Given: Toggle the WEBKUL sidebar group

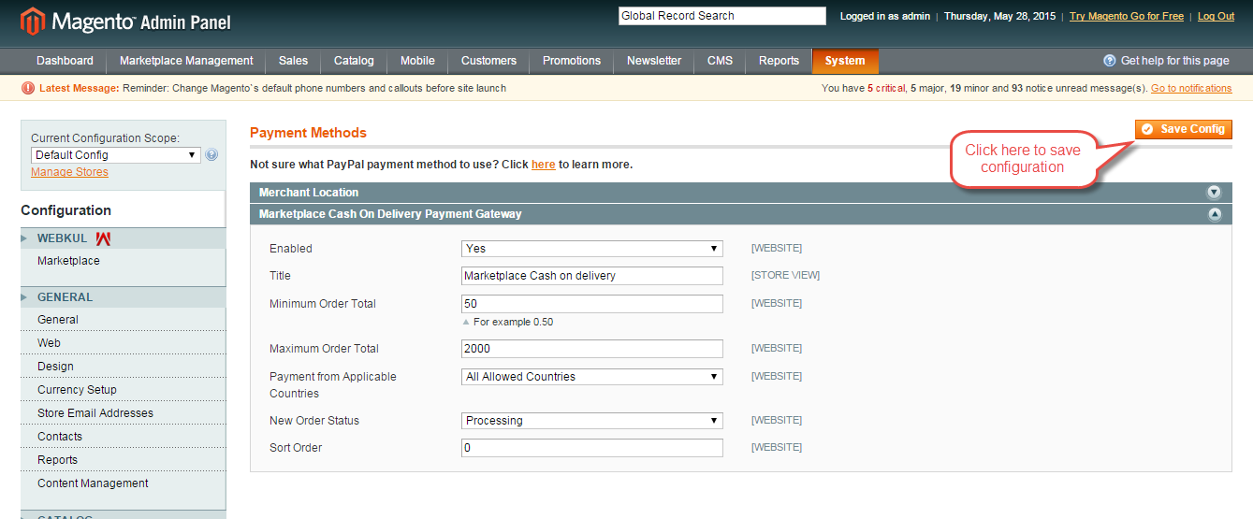Looking at the screenshot, I should tap(123, 238).
